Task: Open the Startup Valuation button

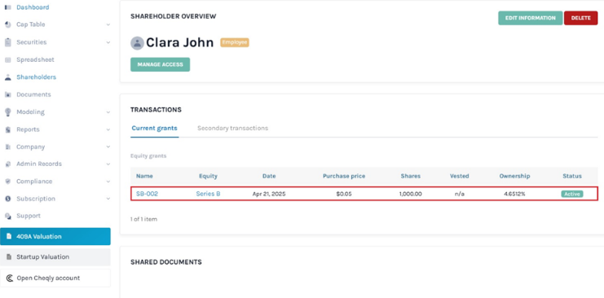Action: (x=55, y=256)
